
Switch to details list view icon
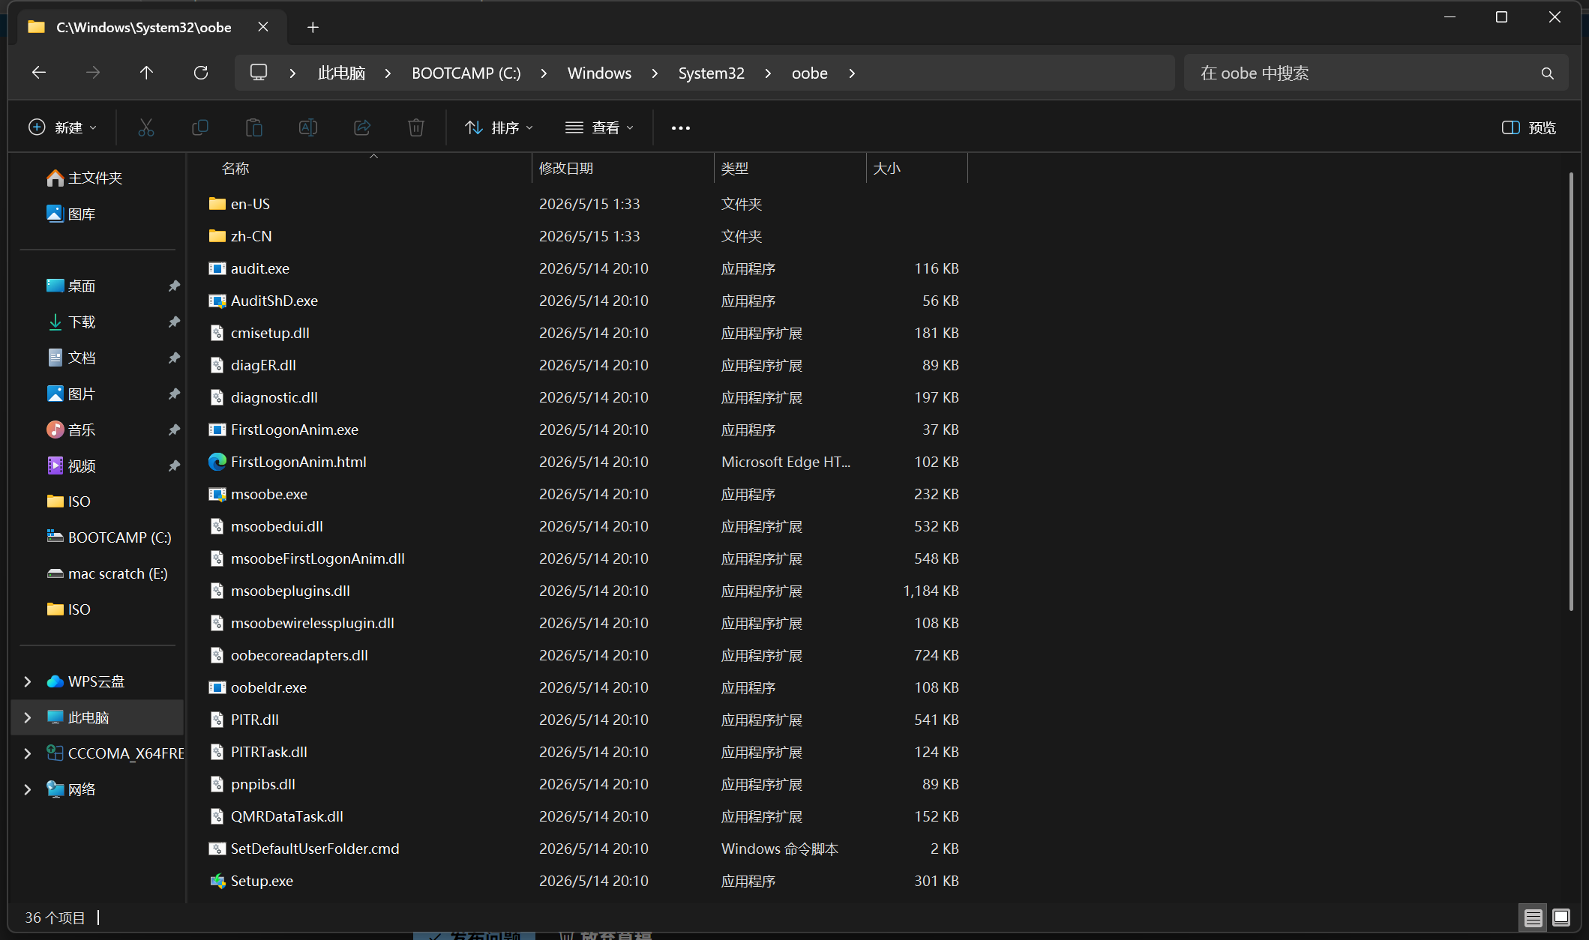[x=1534, y=918]
